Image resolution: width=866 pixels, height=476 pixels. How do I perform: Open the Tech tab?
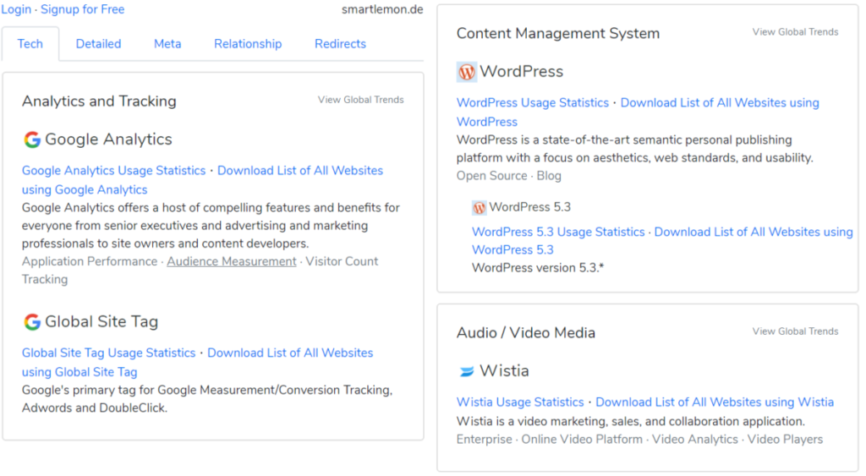30,44
